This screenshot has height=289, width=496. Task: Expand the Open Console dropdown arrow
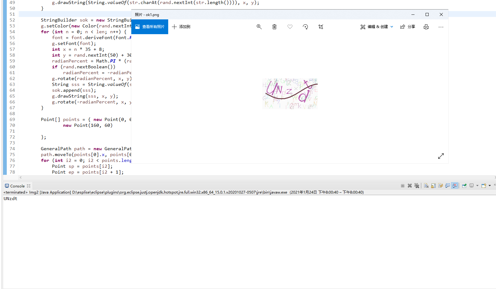(490, 186)
